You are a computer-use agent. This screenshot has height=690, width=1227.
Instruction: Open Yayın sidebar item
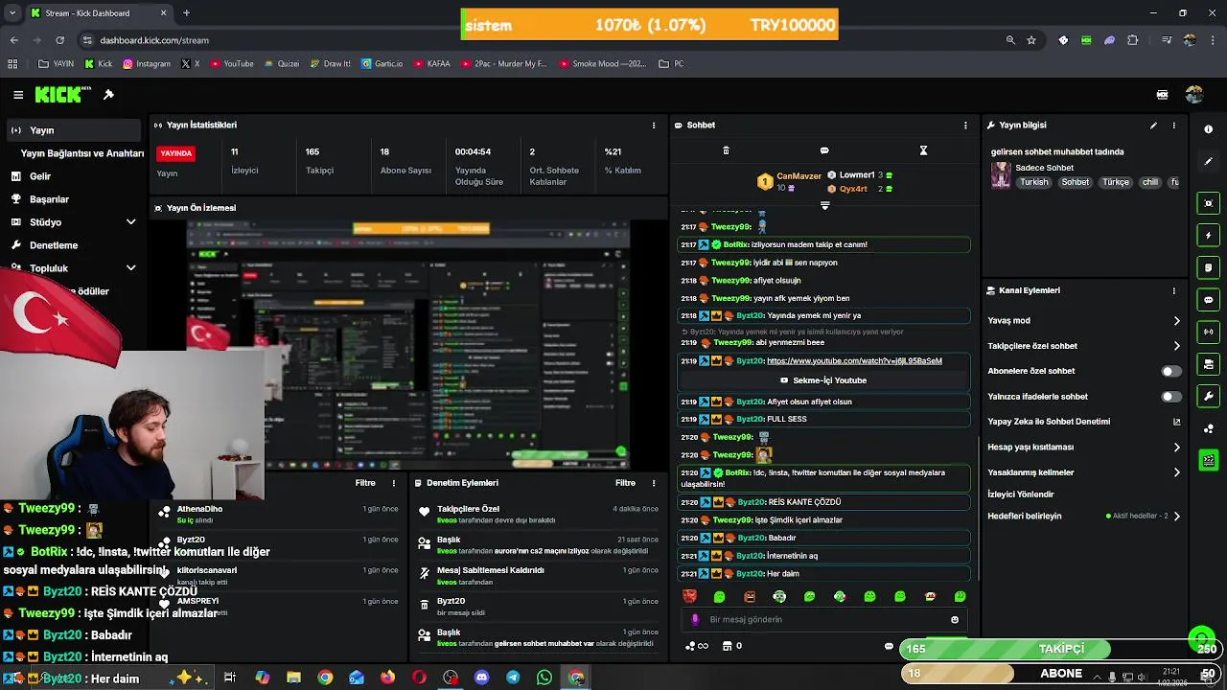click(x=72, y=130)
